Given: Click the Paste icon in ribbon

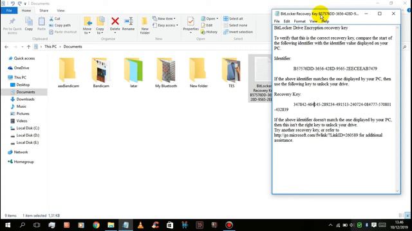Looking at the screenshot, I should pos(41,24).
